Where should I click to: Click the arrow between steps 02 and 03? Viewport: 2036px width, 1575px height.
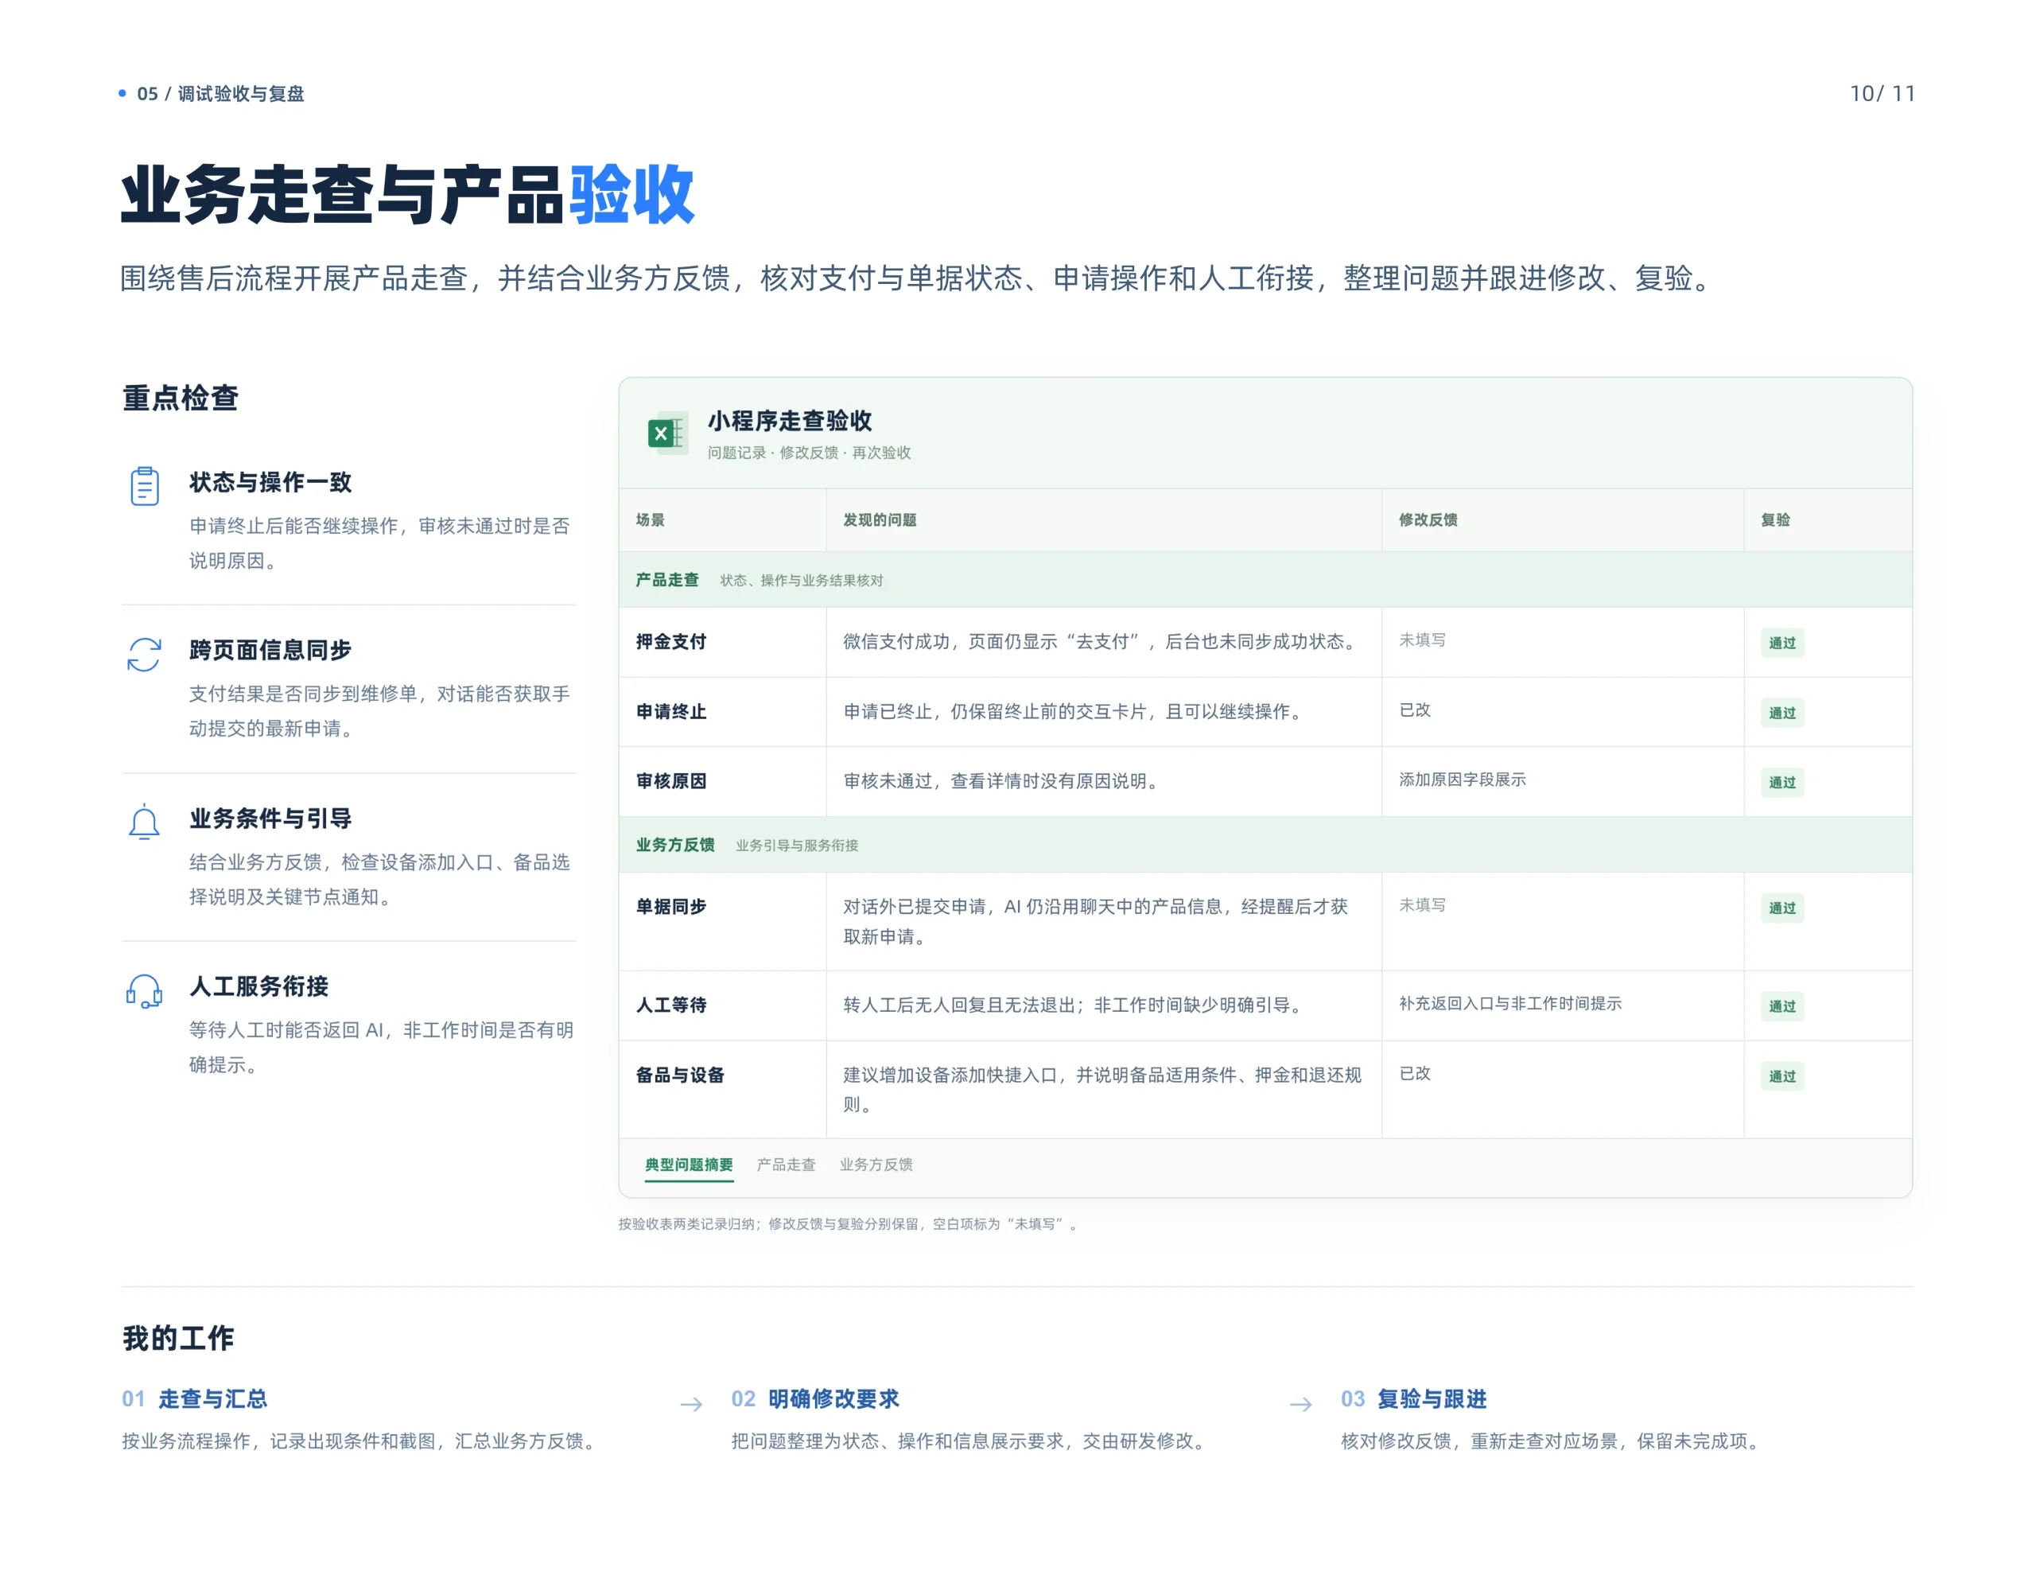pyautogui.click(x=1300, y=1404)
